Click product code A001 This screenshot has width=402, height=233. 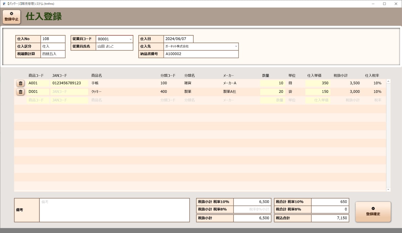point(38,83)
